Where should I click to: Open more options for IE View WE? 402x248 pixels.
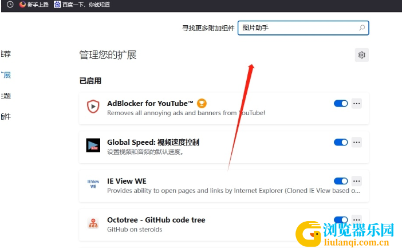[357, 181]
